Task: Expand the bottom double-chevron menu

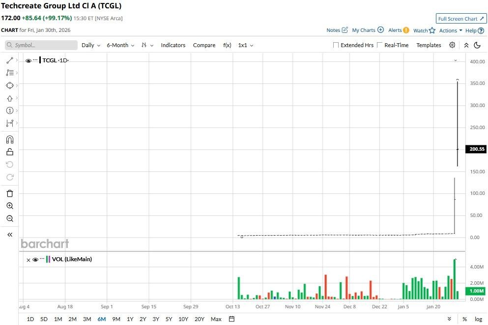Action: point(449,319)
